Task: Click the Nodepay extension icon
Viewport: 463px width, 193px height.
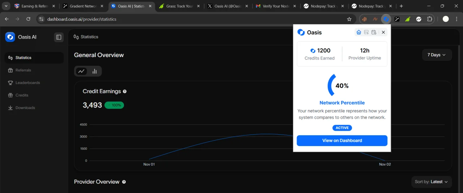Action: (419, 19)
